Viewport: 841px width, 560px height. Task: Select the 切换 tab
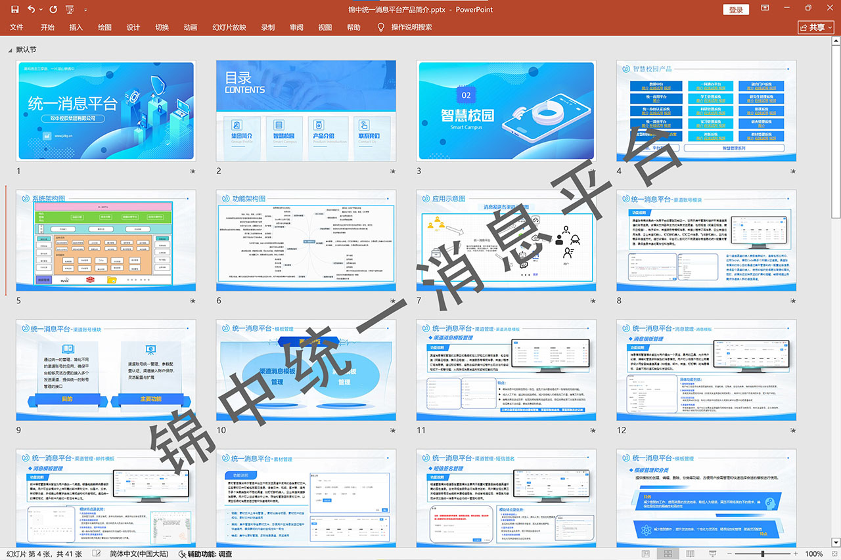(x=162, y=28)
